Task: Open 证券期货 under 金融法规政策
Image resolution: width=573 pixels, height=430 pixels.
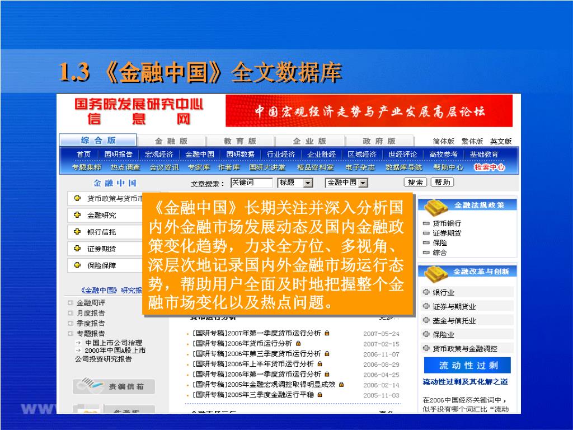Action: (447, 233)
